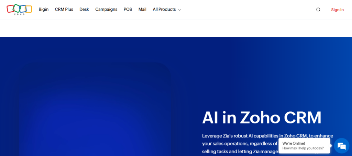Screen dimensions: 352x156
Task: Open the live chat bubble icon
Action: pos(341,146)
